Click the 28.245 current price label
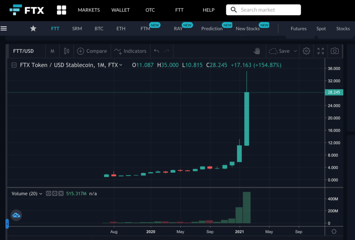 click(334, 92)
